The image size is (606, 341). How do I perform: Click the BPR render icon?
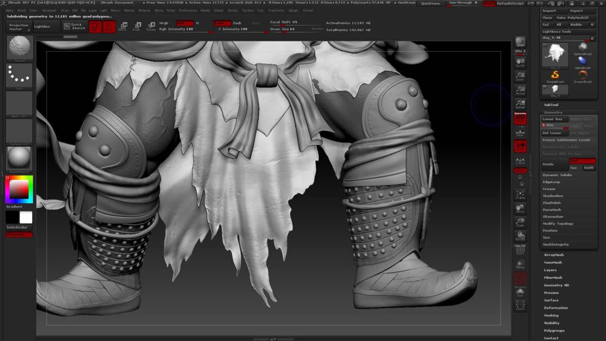click(520, 42)
